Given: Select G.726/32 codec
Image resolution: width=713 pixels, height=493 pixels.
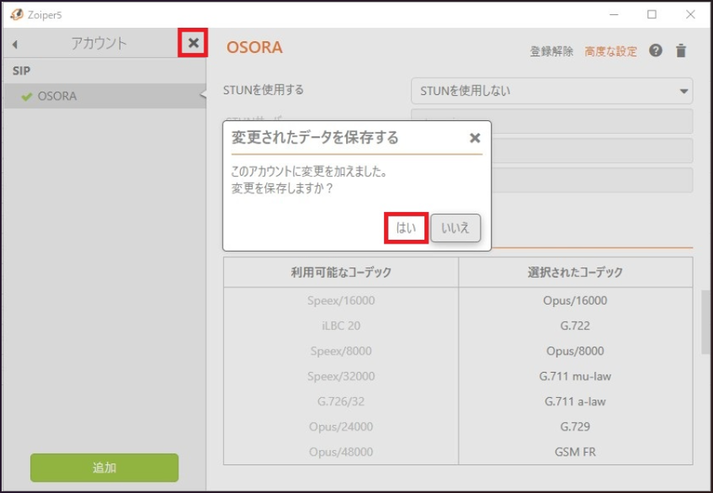Looking at the screenshot, I should 341,401.
